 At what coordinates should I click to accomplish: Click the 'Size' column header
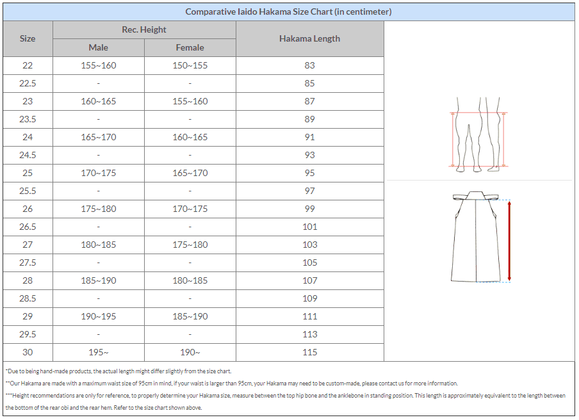coord(28,39)
